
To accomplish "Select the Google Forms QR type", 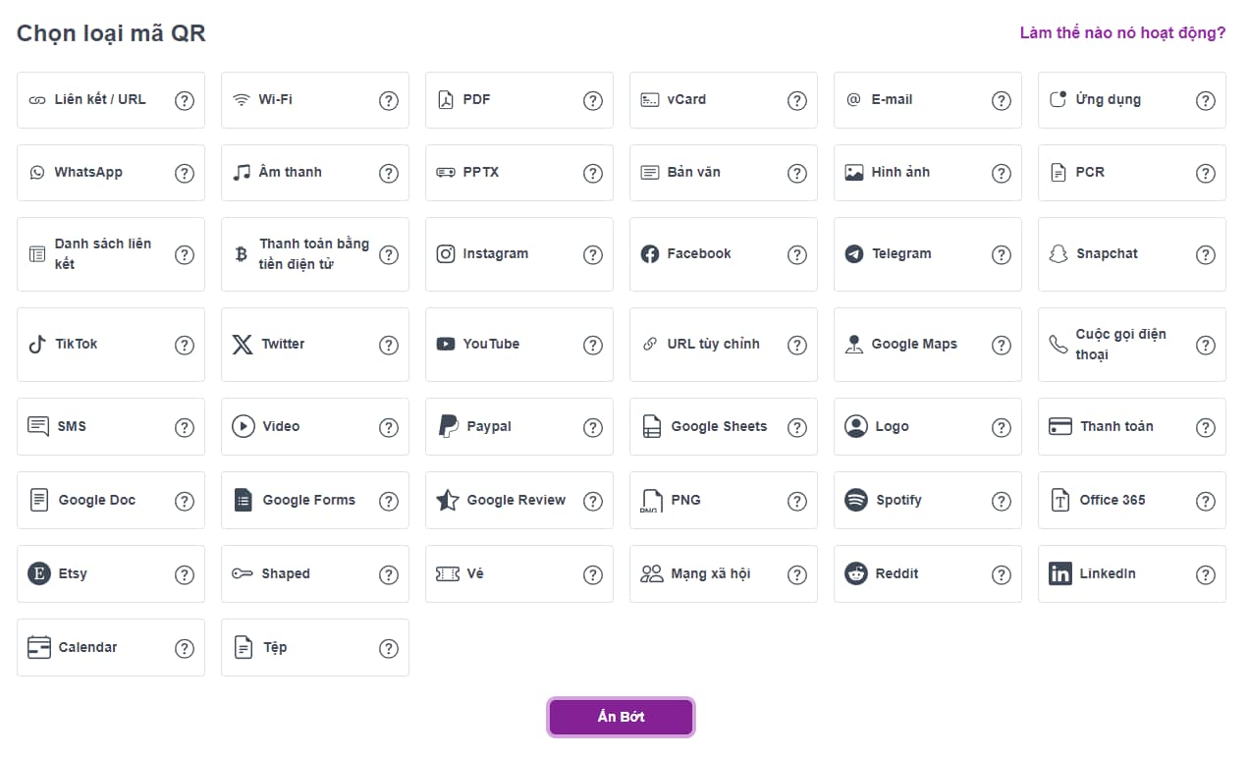I will pyautogui.click(x=315, y=501).
